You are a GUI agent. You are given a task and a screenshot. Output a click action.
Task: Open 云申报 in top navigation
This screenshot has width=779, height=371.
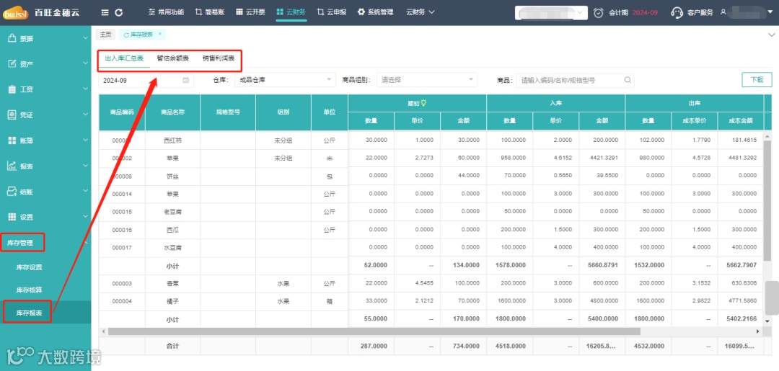pyautogui.click(x=331, y=12)
